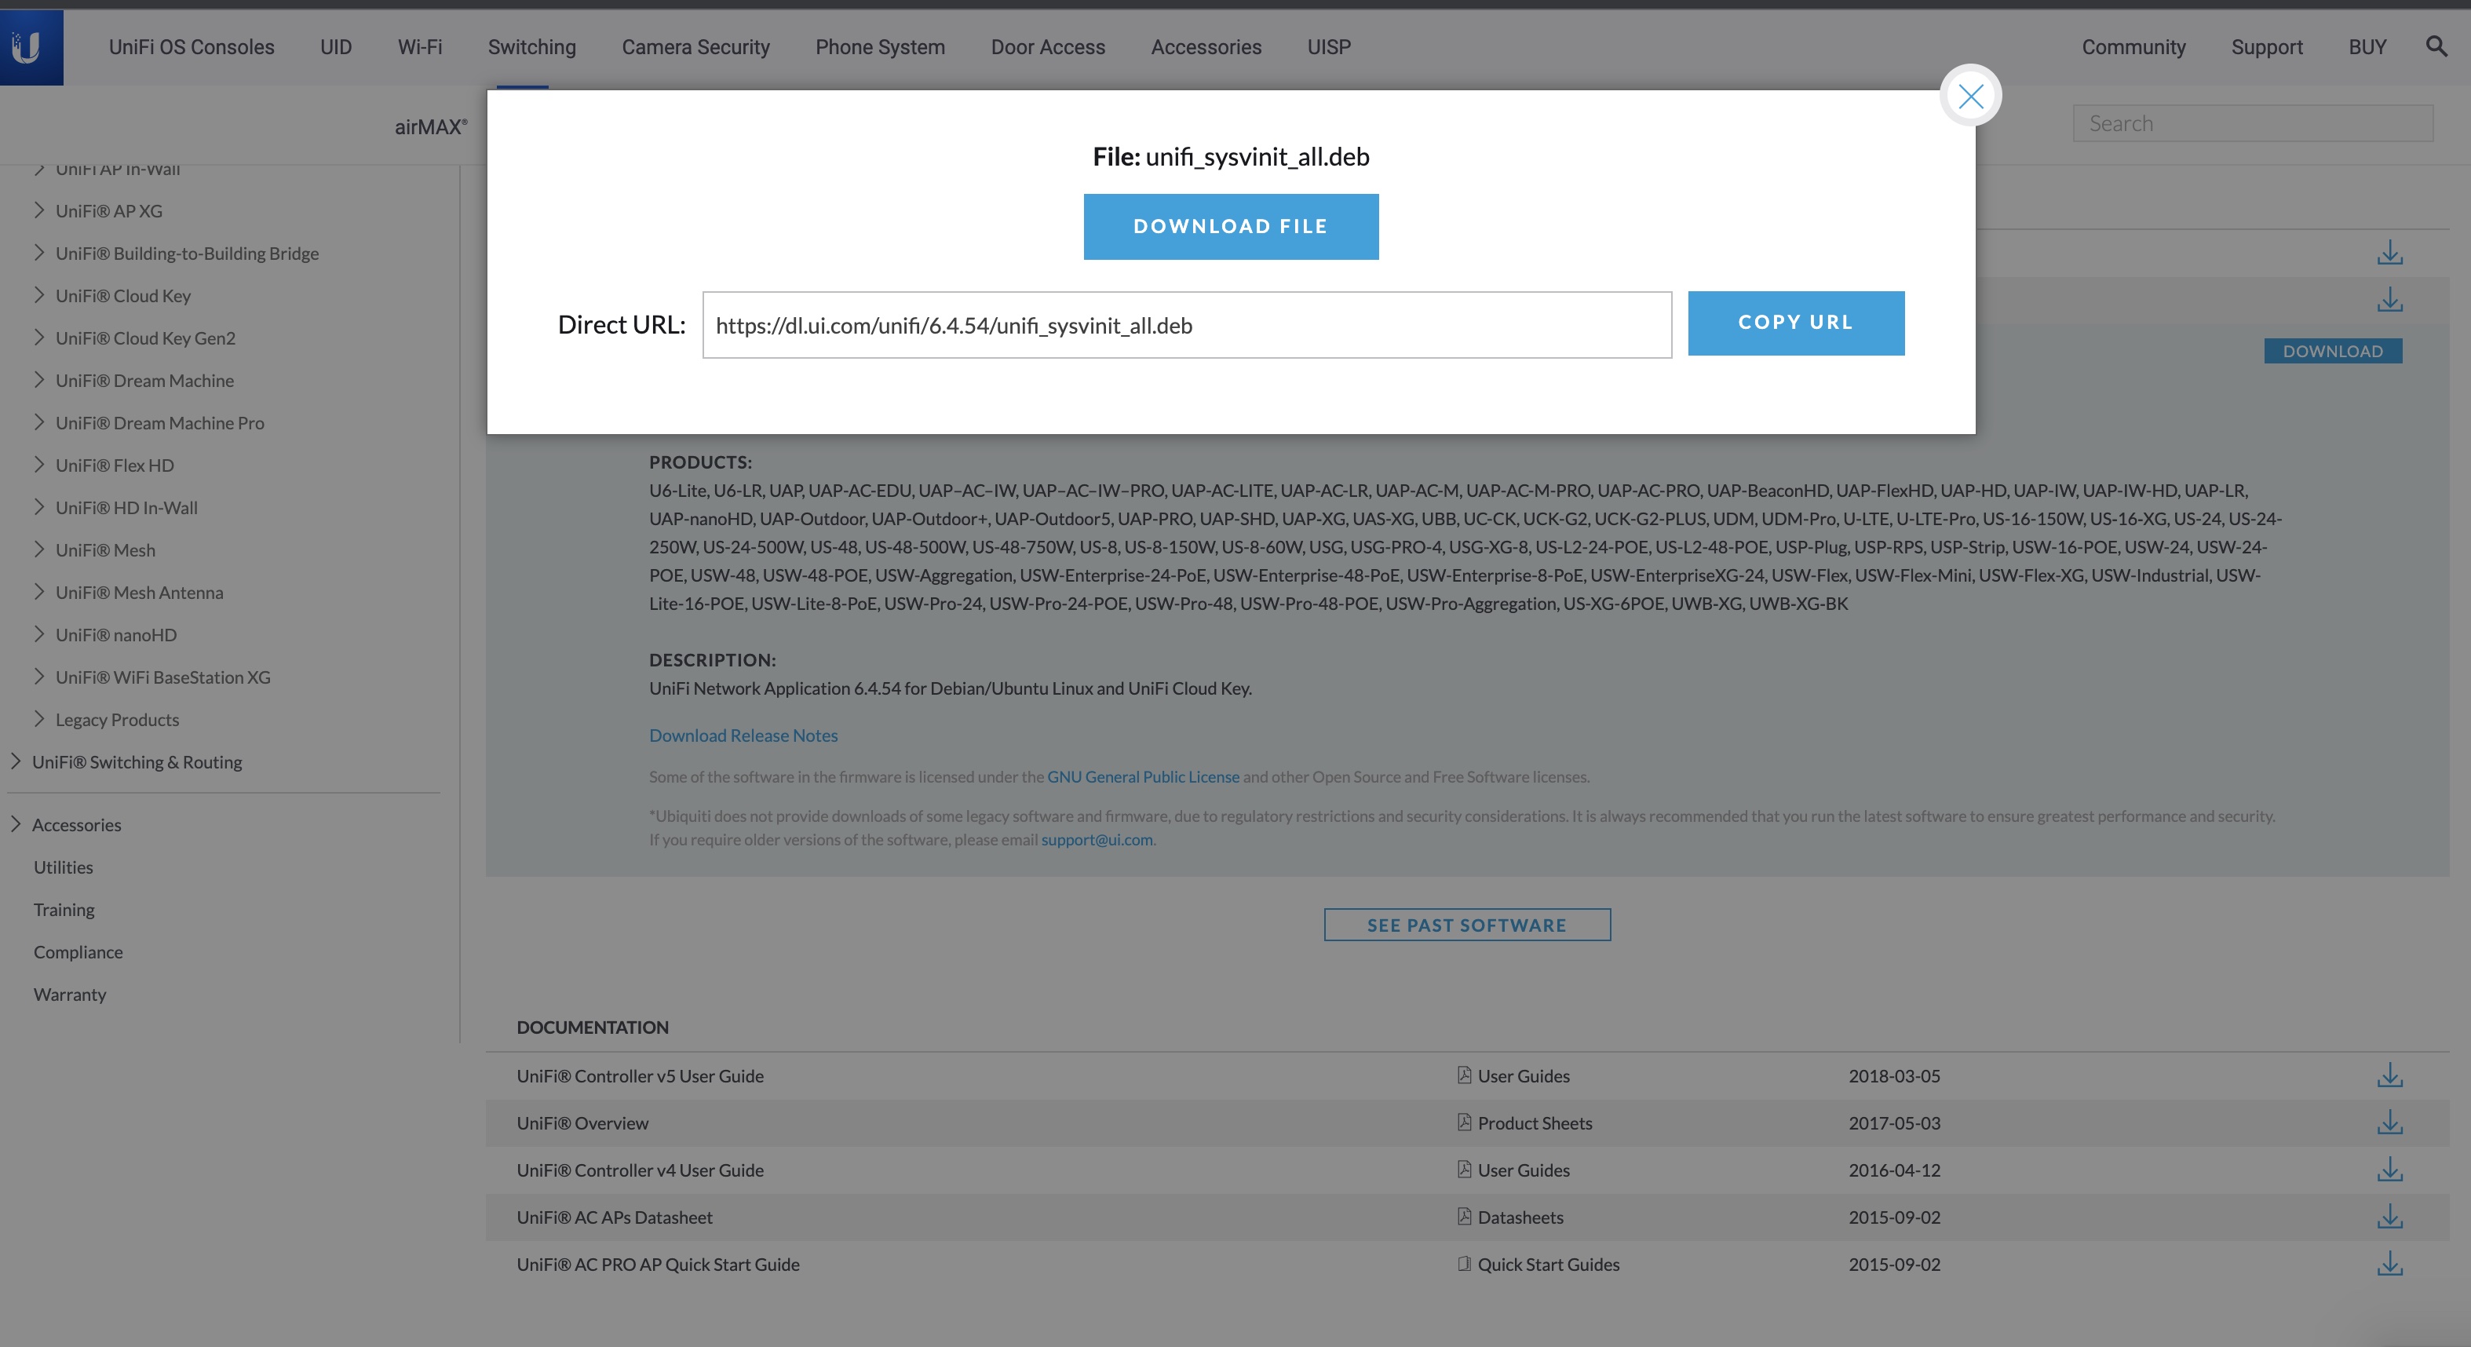
Task: Click the DOWNLOAD FILE button
Action: click(x=1231, y=226)
